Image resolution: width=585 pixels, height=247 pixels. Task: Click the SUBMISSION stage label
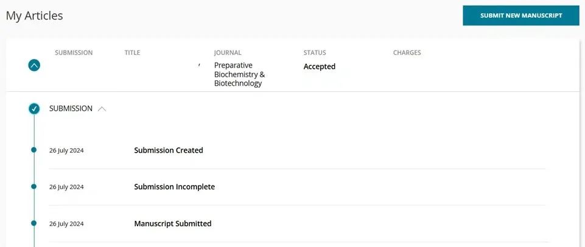click(x=71, y=109)
